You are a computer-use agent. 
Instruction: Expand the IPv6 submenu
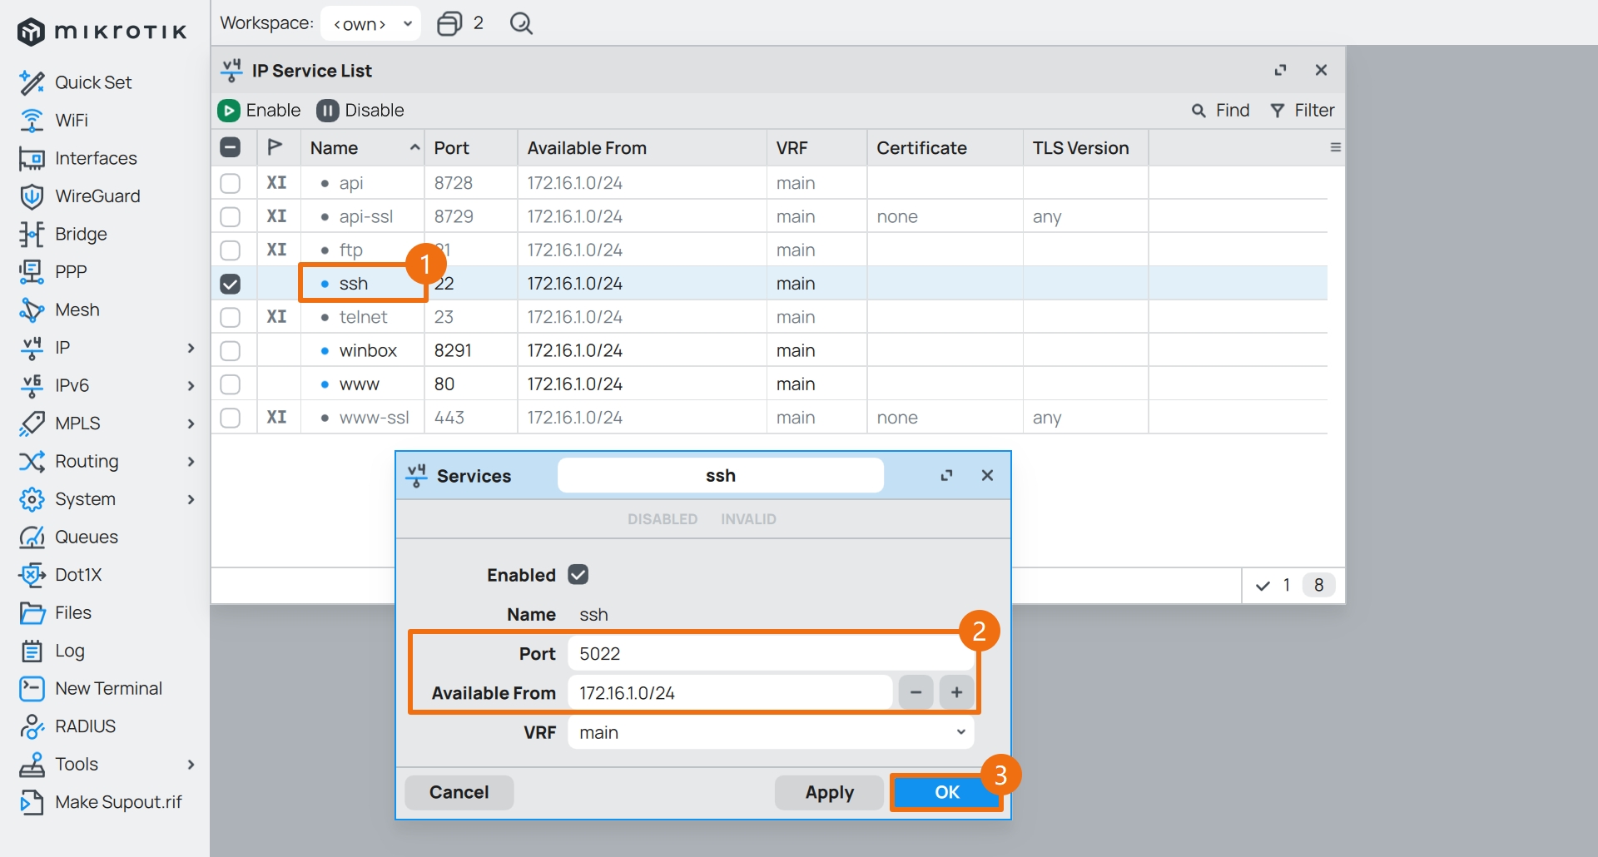tap(191, 385)
